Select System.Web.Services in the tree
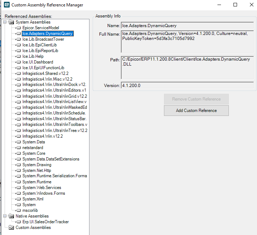The image size is (257, 235). coord(42,188)
